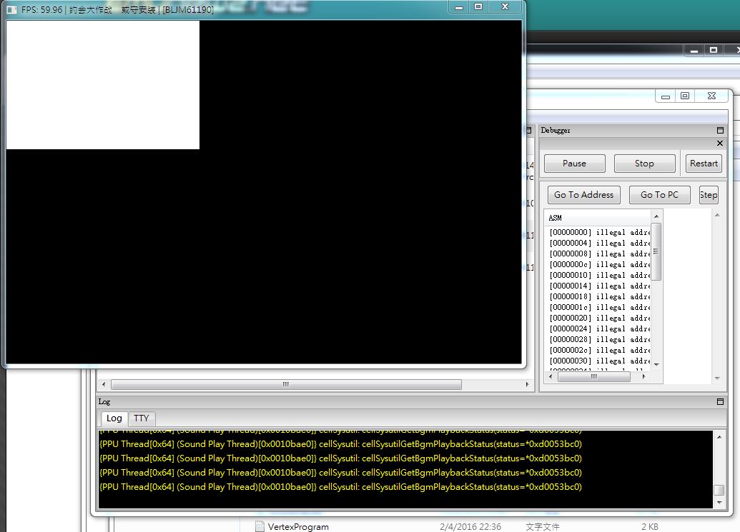Click horizontal scrollbar below game list

pos(286,384)
